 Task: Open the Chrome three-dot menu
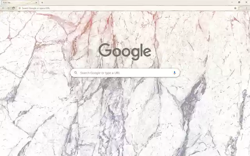pyautogui.click(x=246, y=8)
